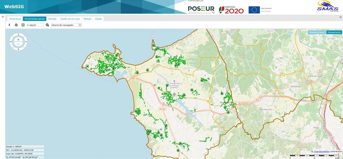Image resolution: width=343 pixels, height=159 pixels.
Task: Pan map north with up arrow
Action: coord(18,35)
